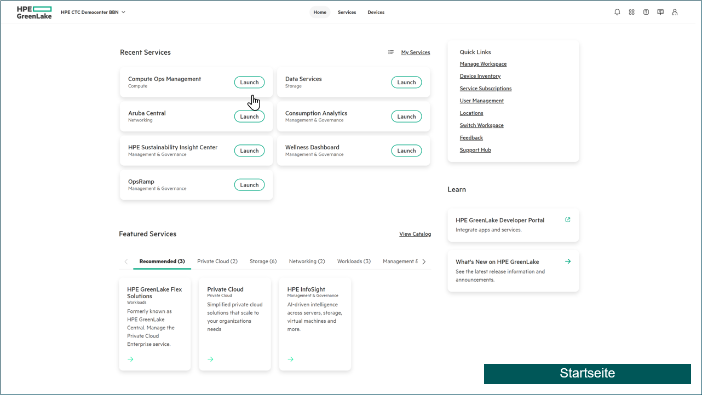This screenshot has width=702, height=395.
Task: Click the Recent Services heading
Action: 145,53
